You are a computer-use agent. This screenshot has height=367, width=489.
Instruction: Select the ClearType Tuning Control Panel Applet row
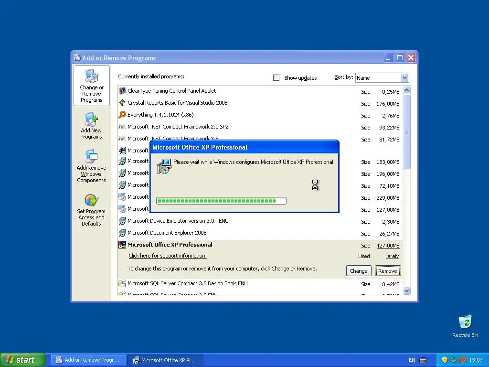click(x=260, y=91)
